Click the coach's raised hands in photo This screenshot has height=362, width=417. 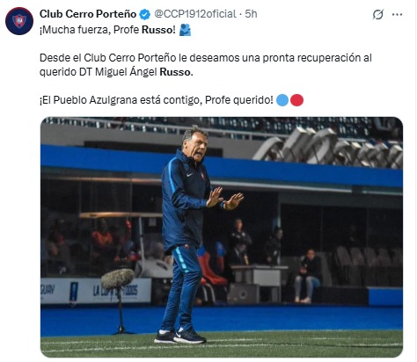(x=225, y=199)
